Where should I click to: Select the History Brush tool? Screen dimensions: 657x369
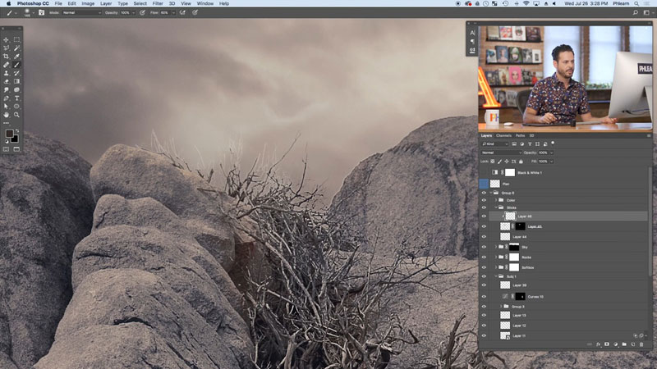click(16, 73)
